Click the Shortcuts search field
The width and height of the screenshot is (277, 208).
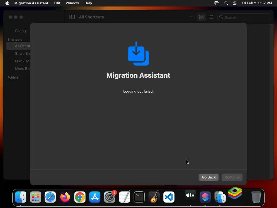pyautogui.click(x=244, y=17)
